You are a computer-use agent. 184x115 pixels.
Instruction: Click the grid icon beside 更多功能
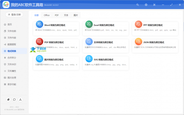tap(5, 84)
